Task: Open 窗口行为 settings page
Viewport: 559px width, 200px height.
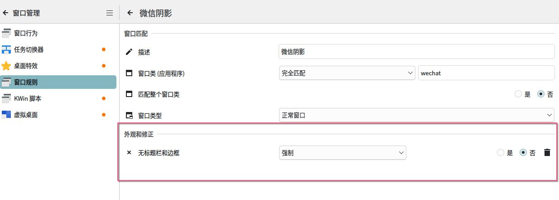Action: (26, 33)
